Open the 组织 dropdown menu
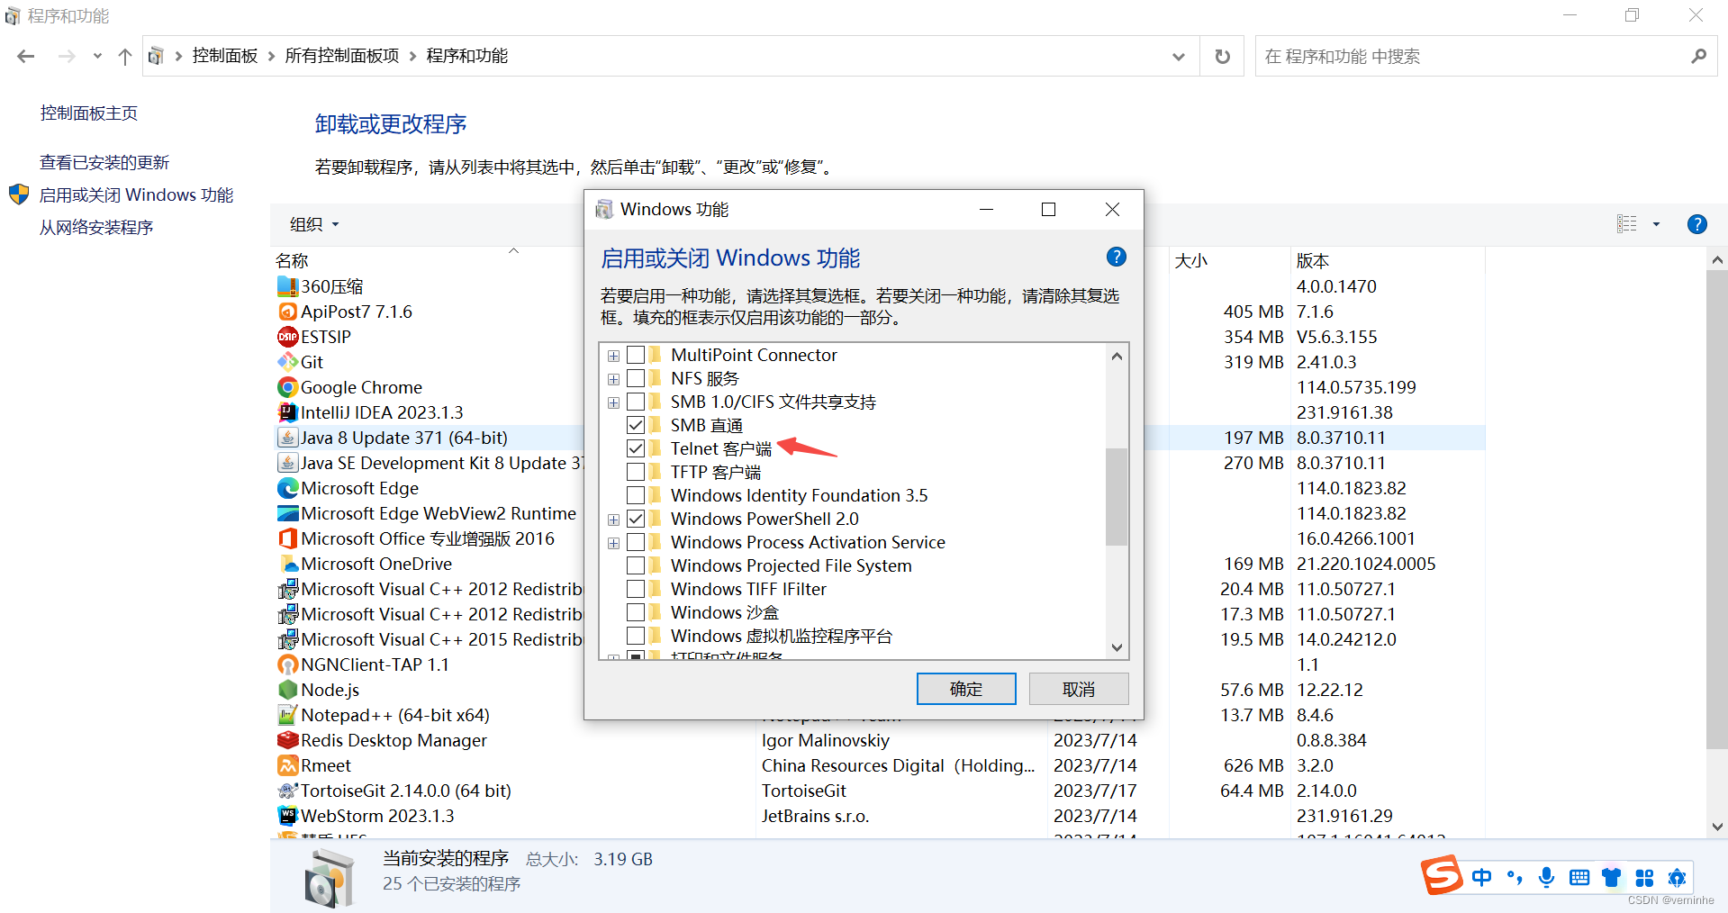The height and width of the screenshot is (913, 1728). click(314, 224)
